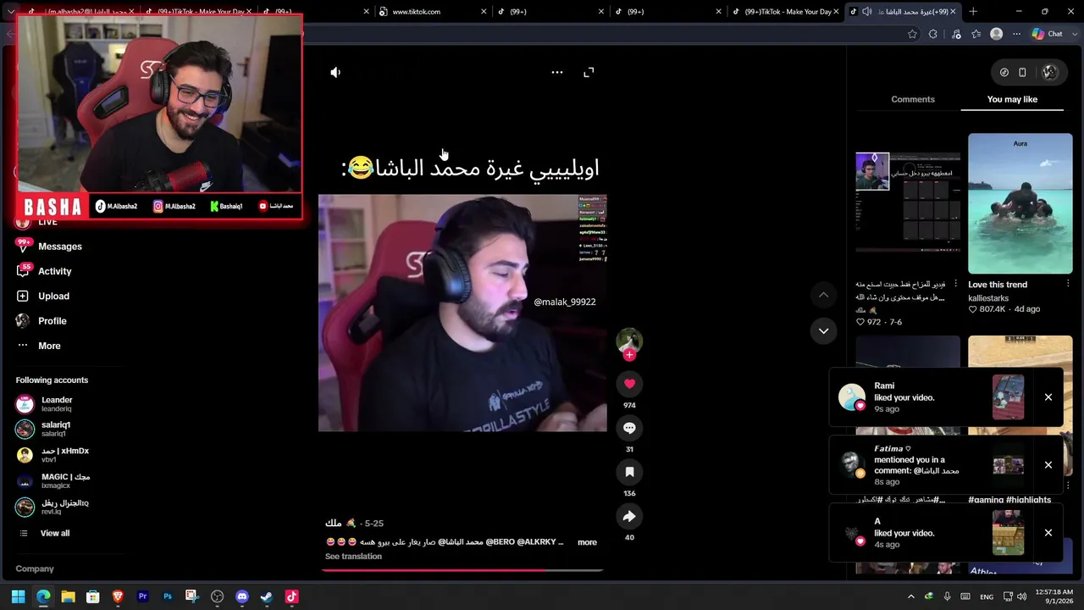Viewport: 1084px width, 610px height.
Task: Dismiss the Fatima mention notification
Action: 1048,465
